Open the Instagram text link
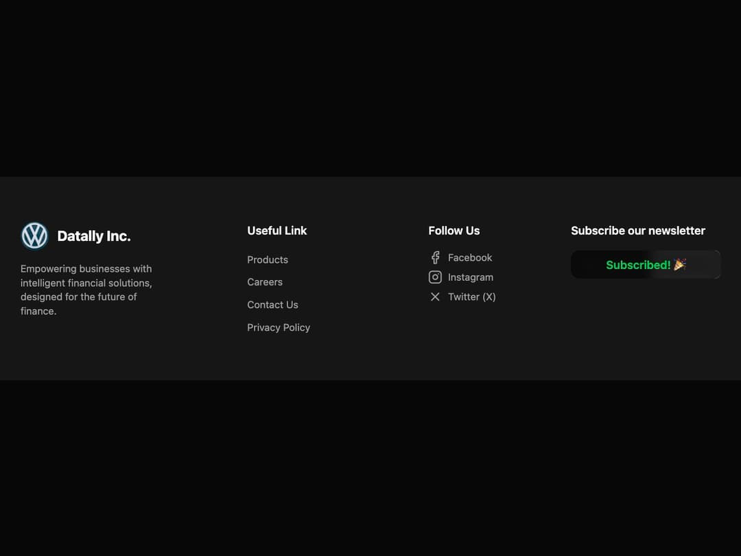This screenshot has height=556, width=741. tap(471, 277)
